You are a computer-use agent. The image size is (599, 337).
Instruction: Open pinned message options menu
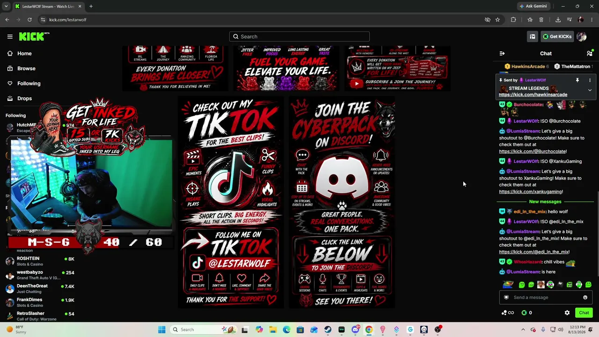pos(590,80)
